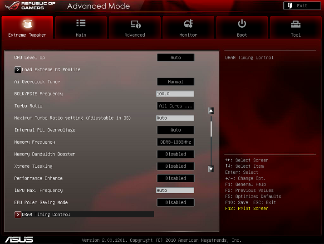
Task: Click the Boot power icon
Action: [242, 24]
